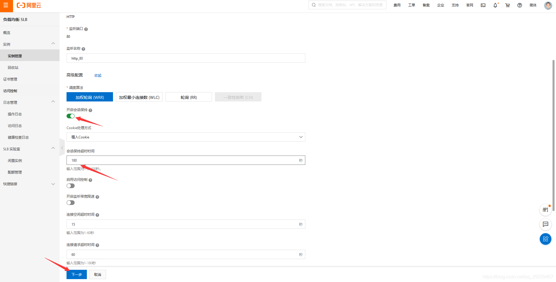Click the Alibaba Cloud logo
The image size is (556, 282).
(x=29, y=6)
